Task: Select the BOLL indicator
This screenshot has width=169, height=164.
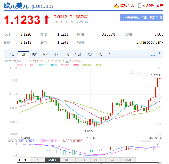Action: point(98,160)
